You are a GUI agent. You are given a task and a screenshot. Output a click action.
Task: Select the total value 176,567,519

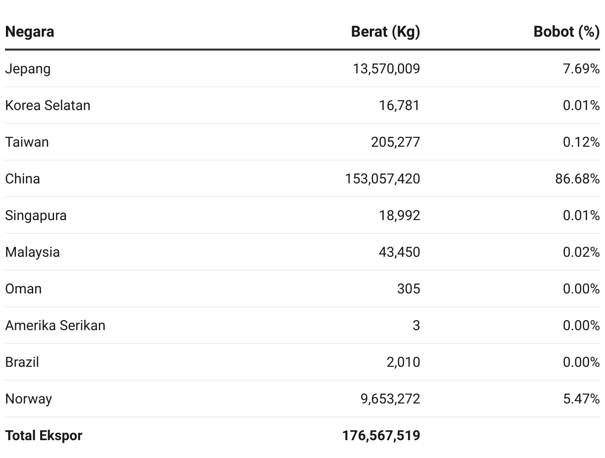point(381,436)
